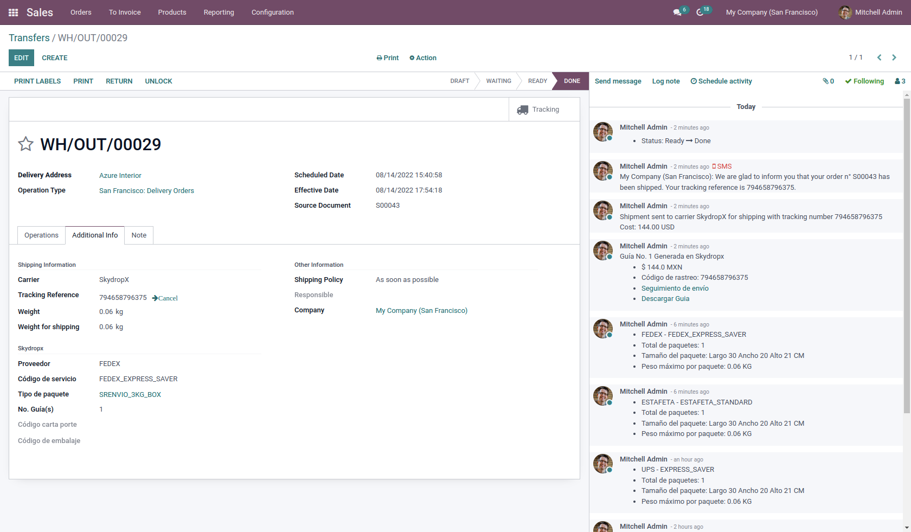Viewport: 911px width, 532px height.
Task: Open the Reporting menu
Action: point(219,12)
